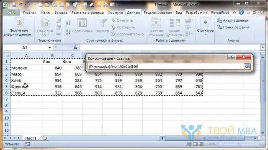Screen dimensions: 268x150
Task: Click the Select All corner of the grid
Action: [x=7, y=55]
